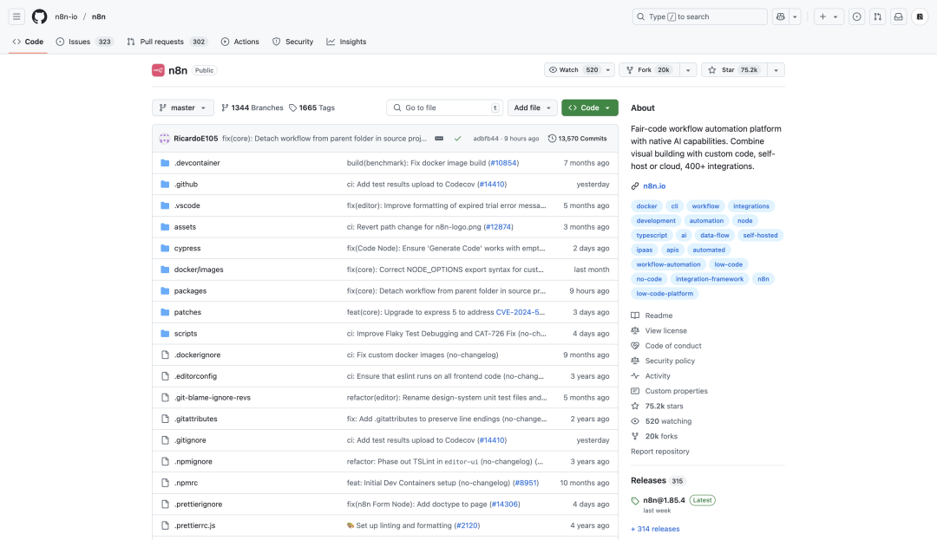937x540 pixels.
Task: Open the .github folder
Action: (186, 185)
